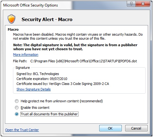The width and height of the screenshot is (153, 137).
Task: Click the orange security shield icon
Action: pyautogui.click(x=11, y=19)
